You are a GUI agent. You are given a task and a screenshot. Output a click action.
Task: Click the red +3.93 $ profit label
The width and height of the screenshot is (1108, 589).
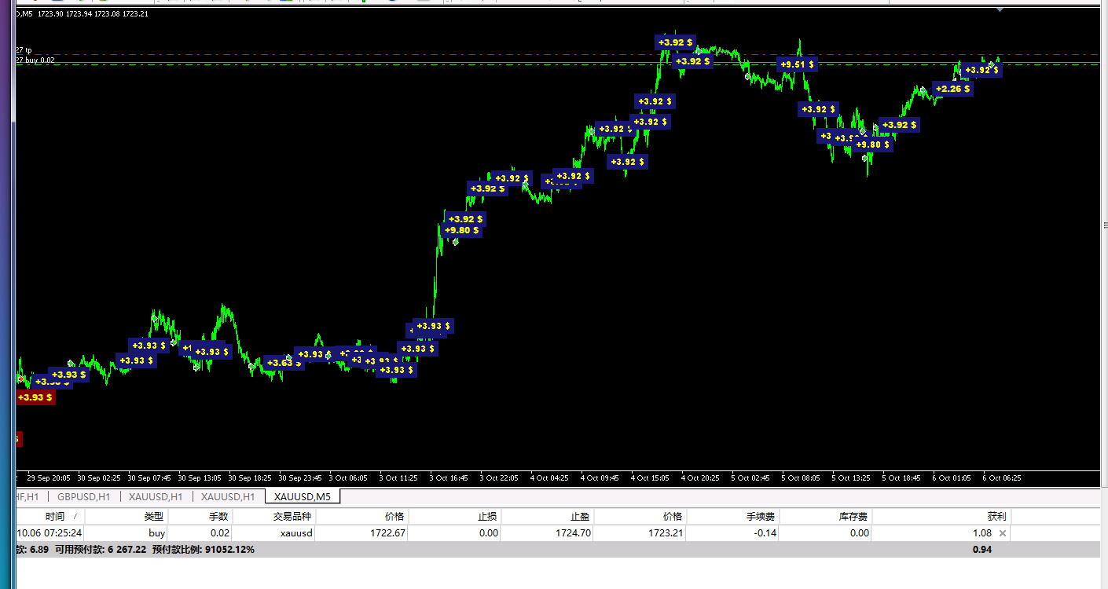tap(35, 397)
